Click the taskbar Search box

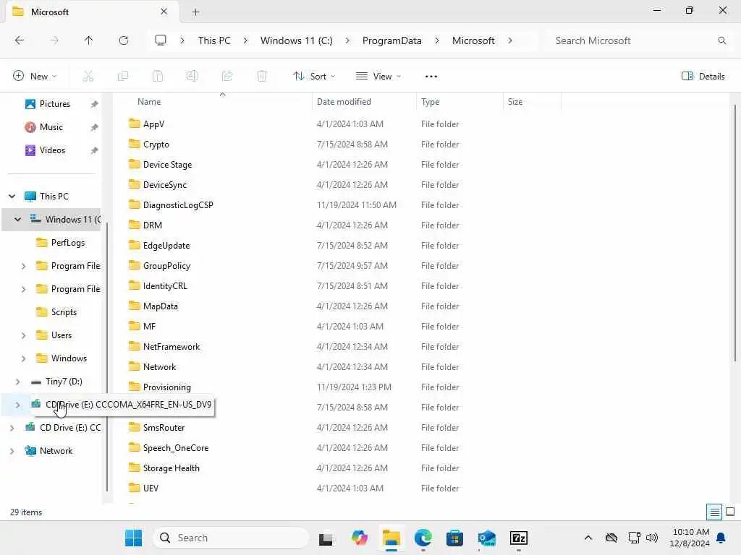pyautogui.click(x=231, y=538)
